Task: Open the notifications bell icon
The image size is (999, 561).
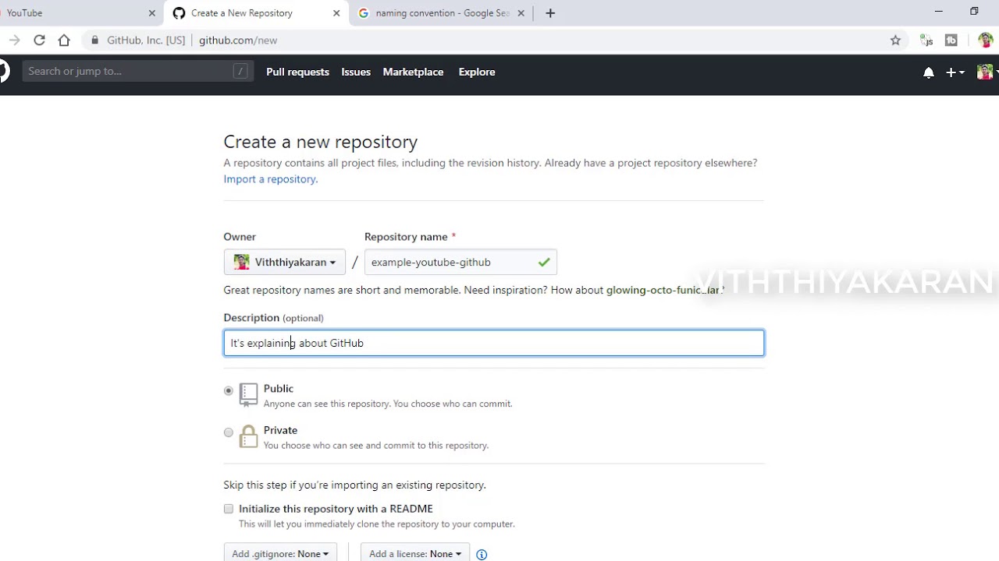Action: point(928,72)
